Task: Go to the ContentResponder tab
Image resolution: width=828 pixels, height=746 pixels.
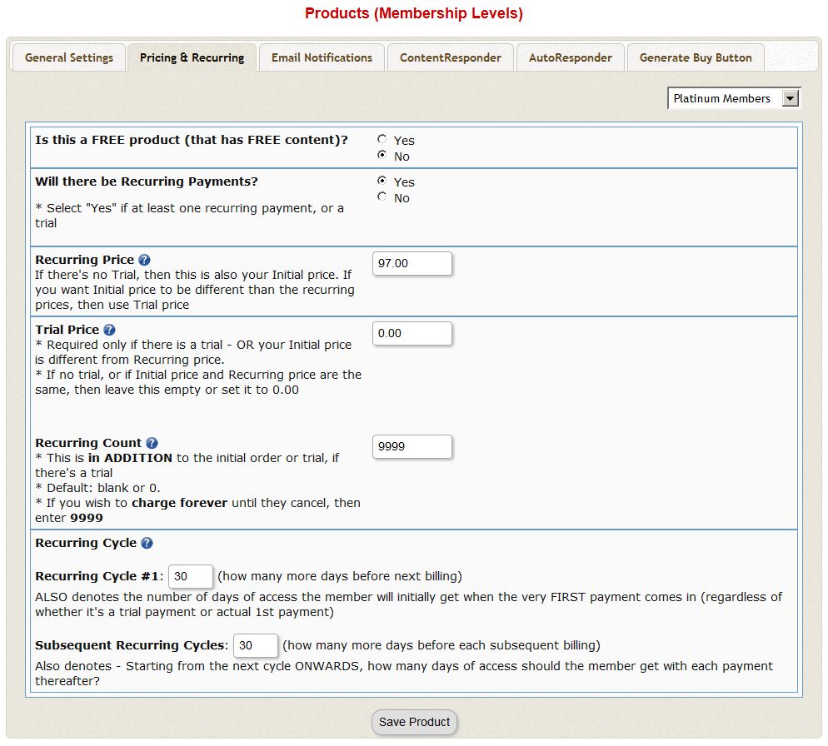Action: [450, 58]
